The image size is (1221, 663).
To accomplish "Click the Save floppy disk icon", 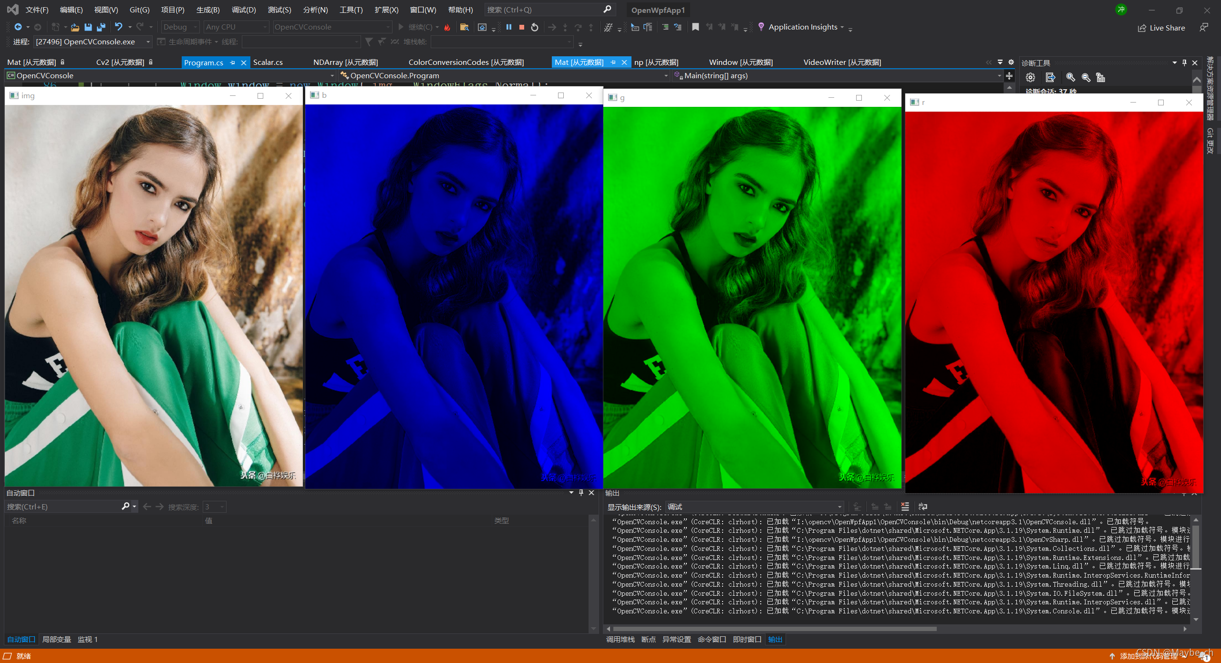I will coord(88,27).
